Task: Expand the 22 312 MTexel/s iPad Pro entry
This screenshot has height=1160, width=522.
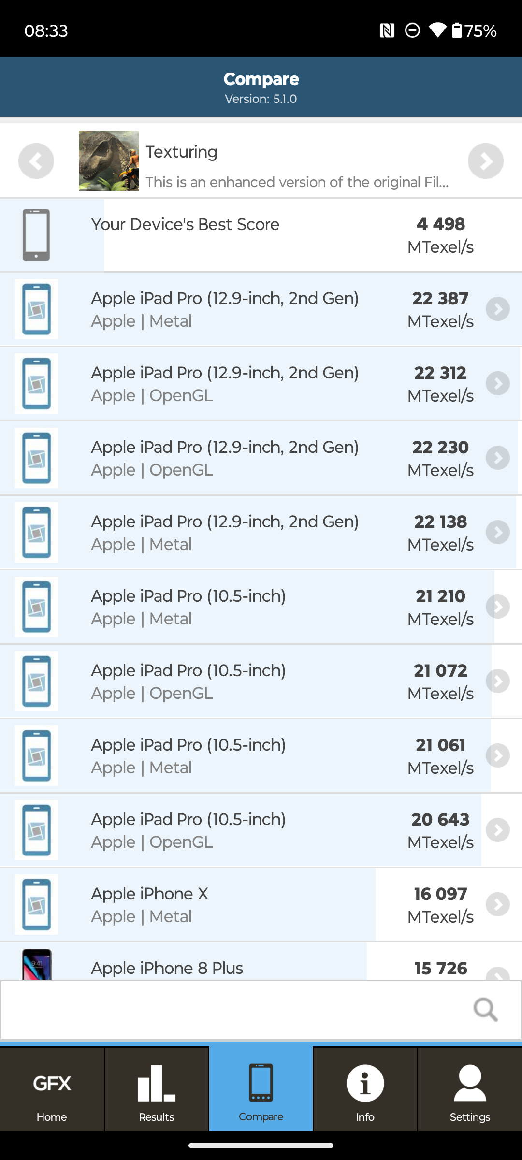Action: pos(498,384)
